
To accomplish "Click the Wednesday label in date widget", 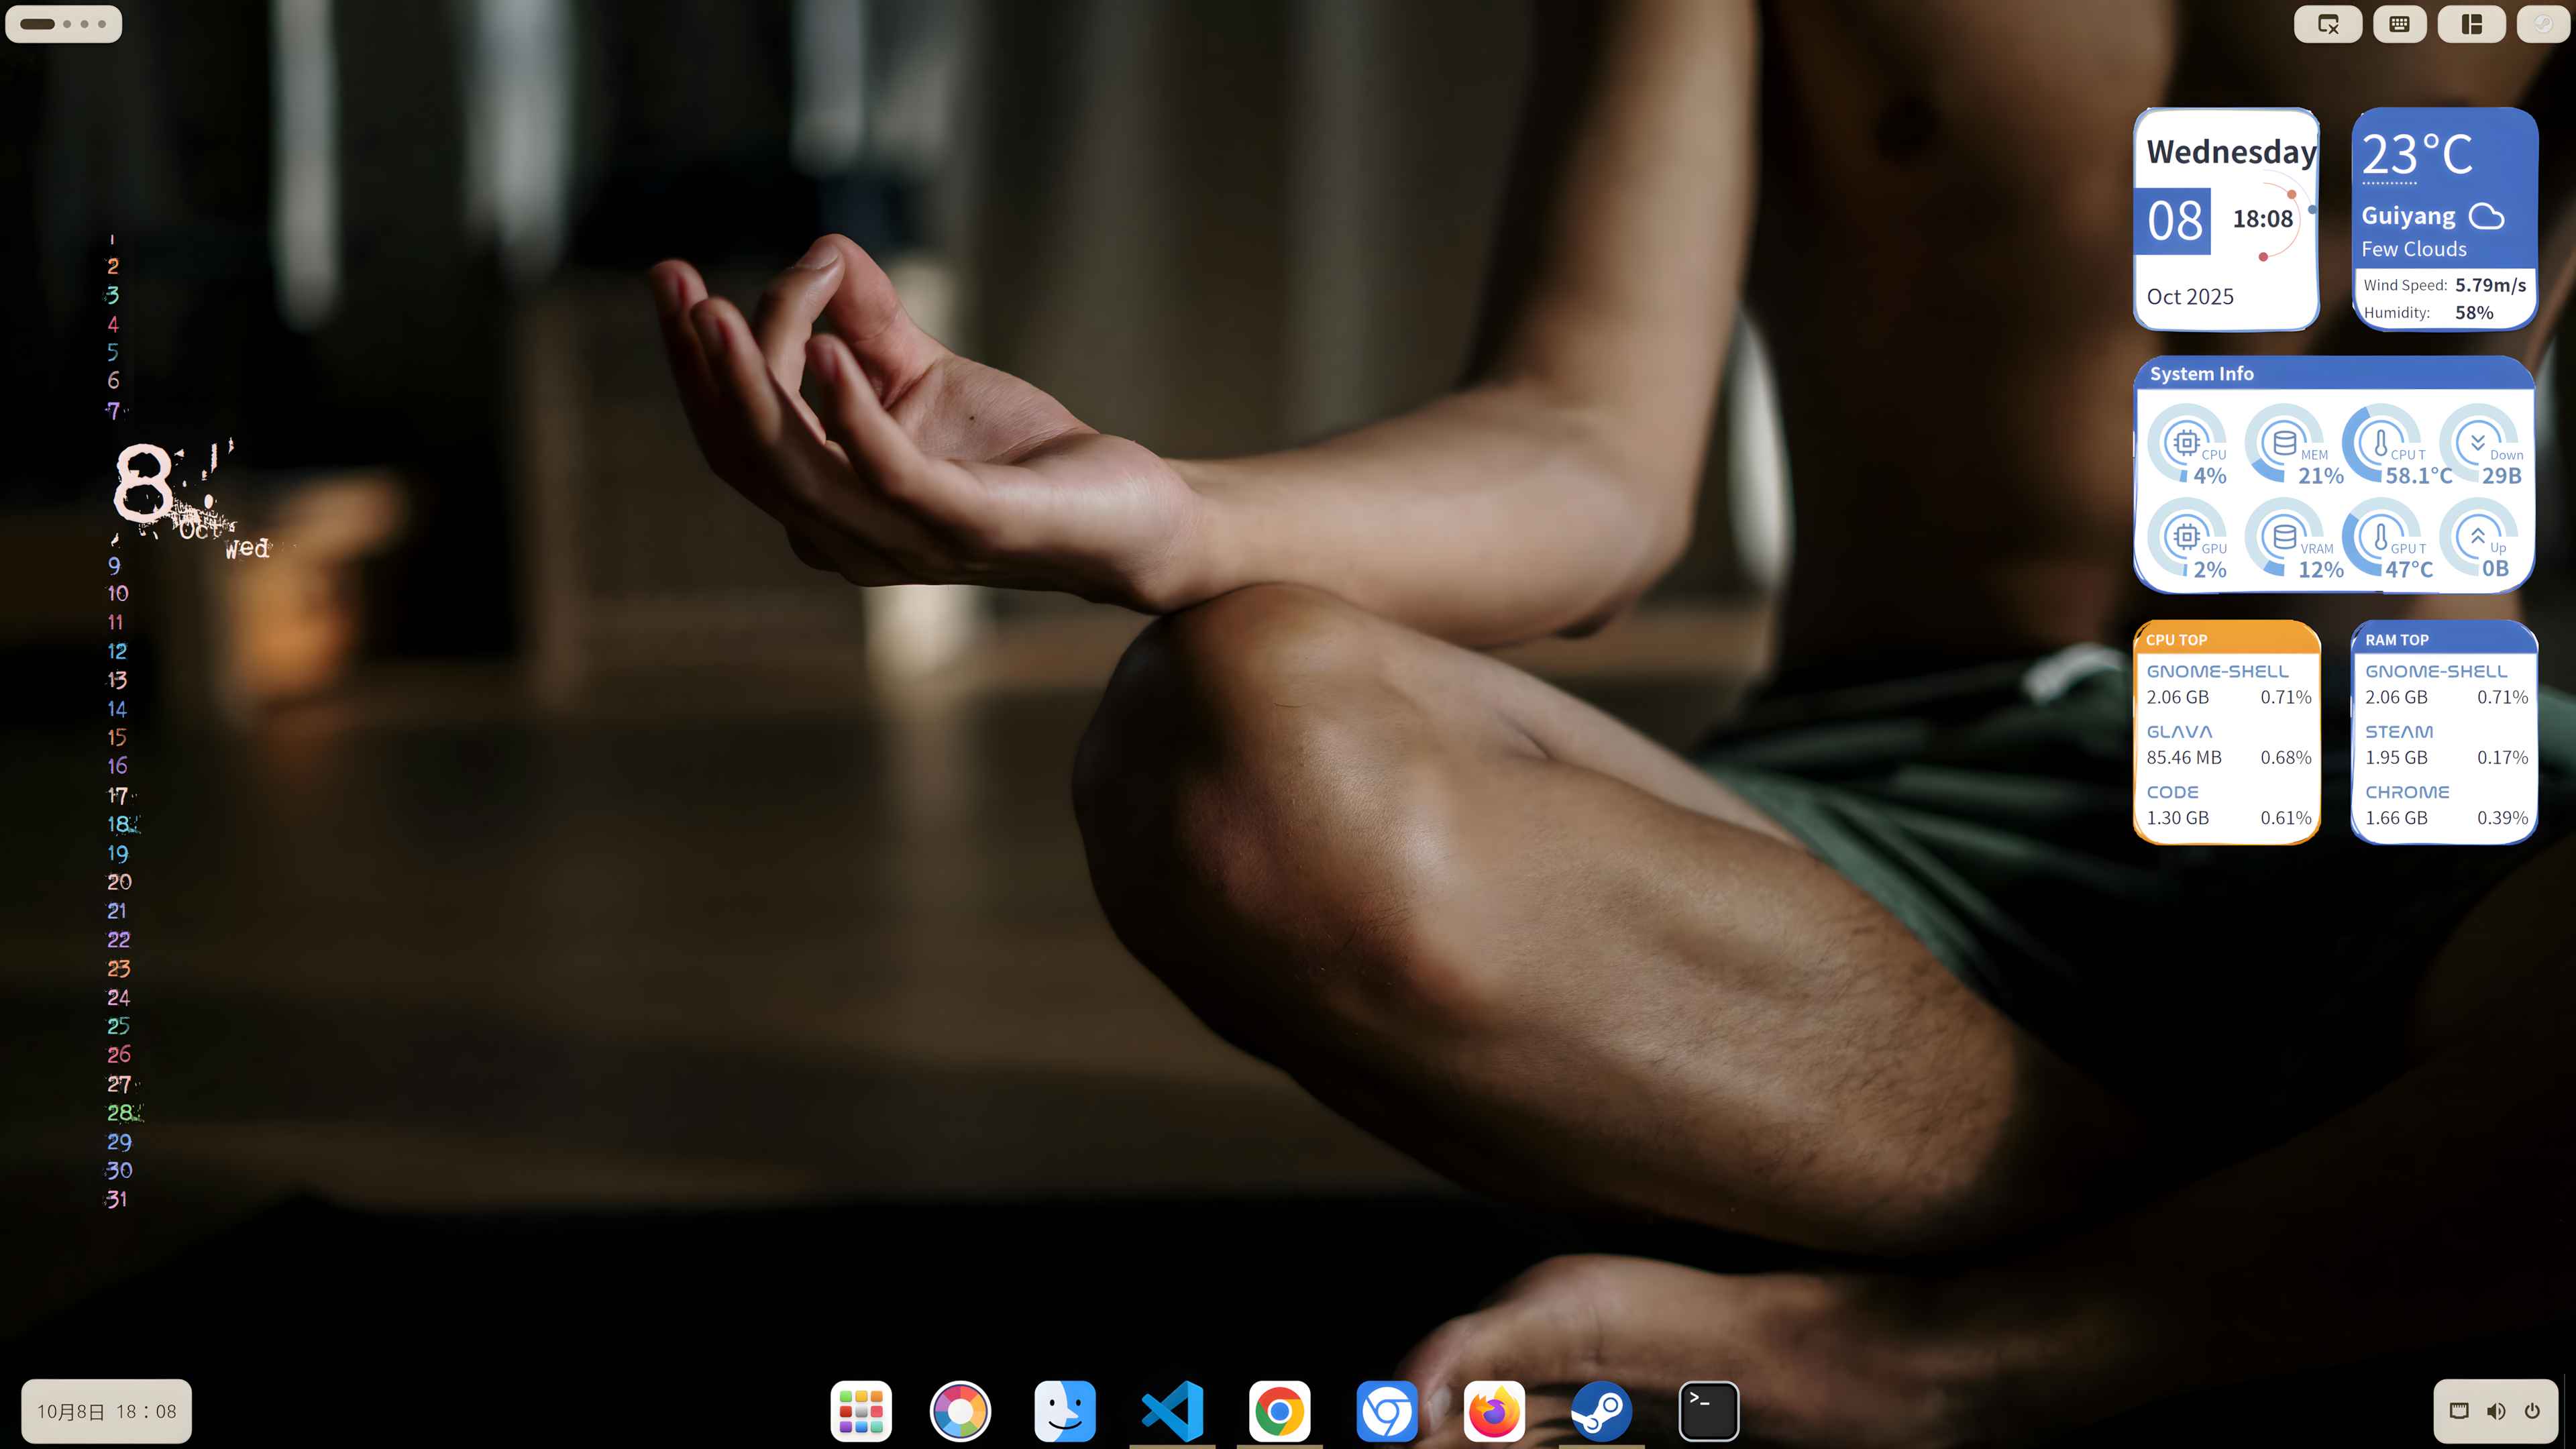I will 2231,152.
